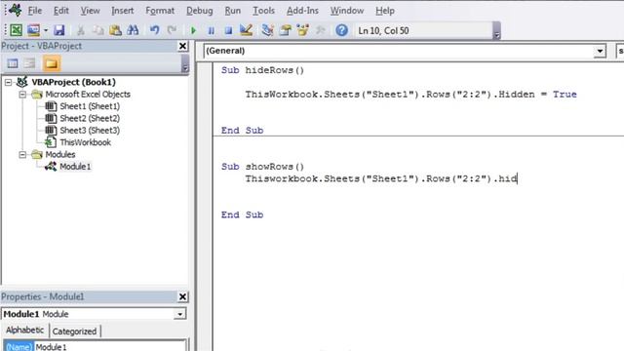Screen dimensions: 624x351
Task: Pause execution with the Break icon
Action: 212,30
